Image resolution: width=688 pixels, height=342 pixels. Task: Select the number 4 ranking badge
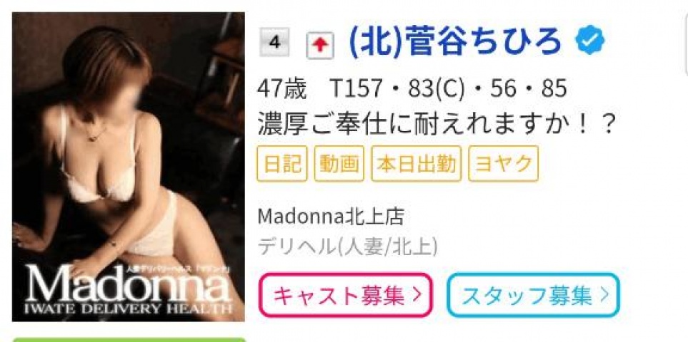[274, 43]
